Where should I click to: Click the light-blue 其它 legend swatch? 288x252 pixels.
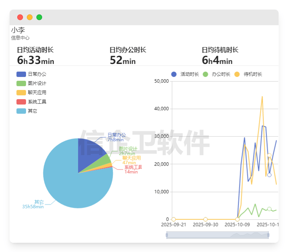[x=21, y=111]
